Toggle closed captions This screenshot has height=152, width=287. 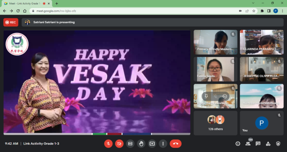[130, 143]
